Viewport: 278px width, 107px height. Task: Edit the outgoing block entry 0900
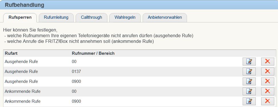pos(249,81)
